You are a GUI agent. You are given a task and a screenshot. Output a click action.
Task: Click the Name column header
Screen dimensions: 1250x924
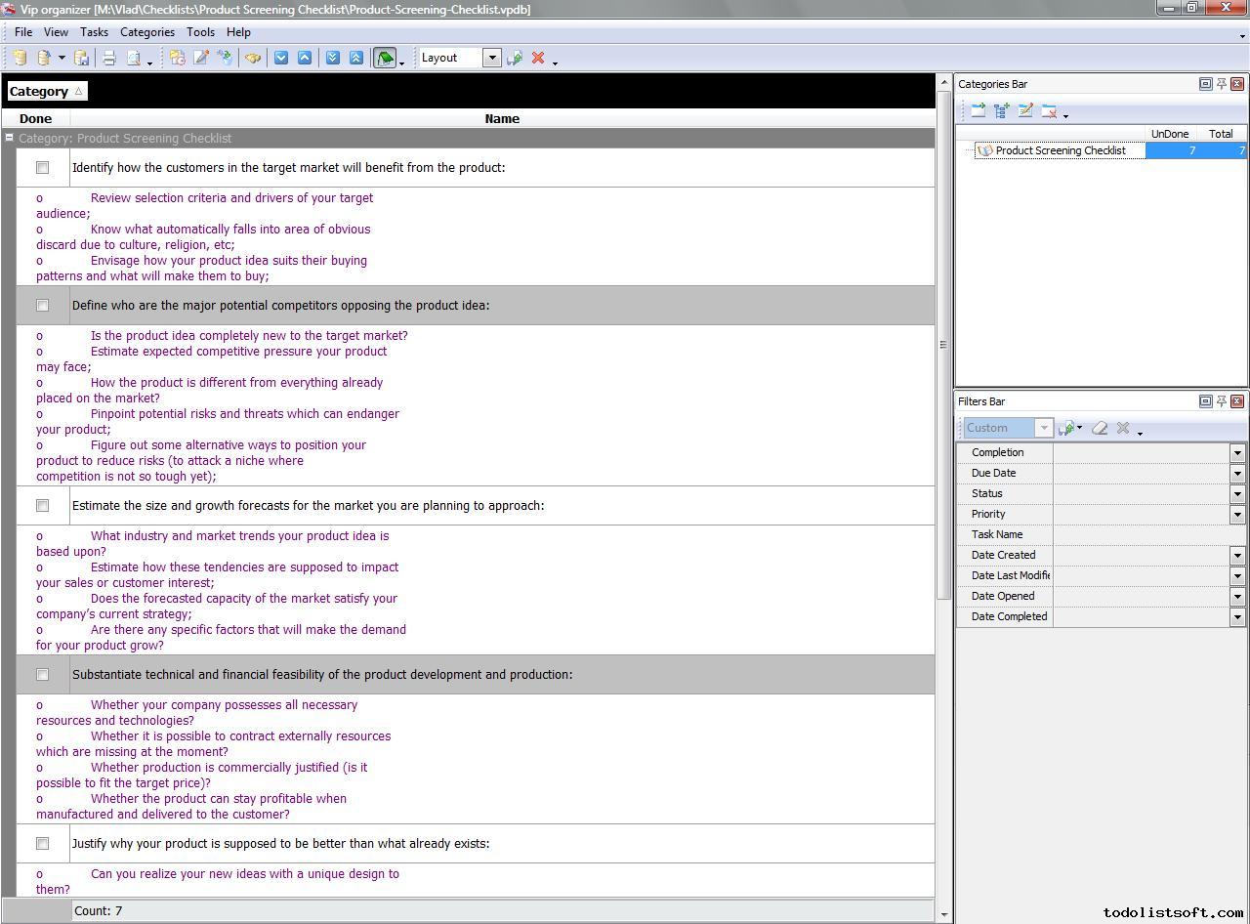click(502, 118)
